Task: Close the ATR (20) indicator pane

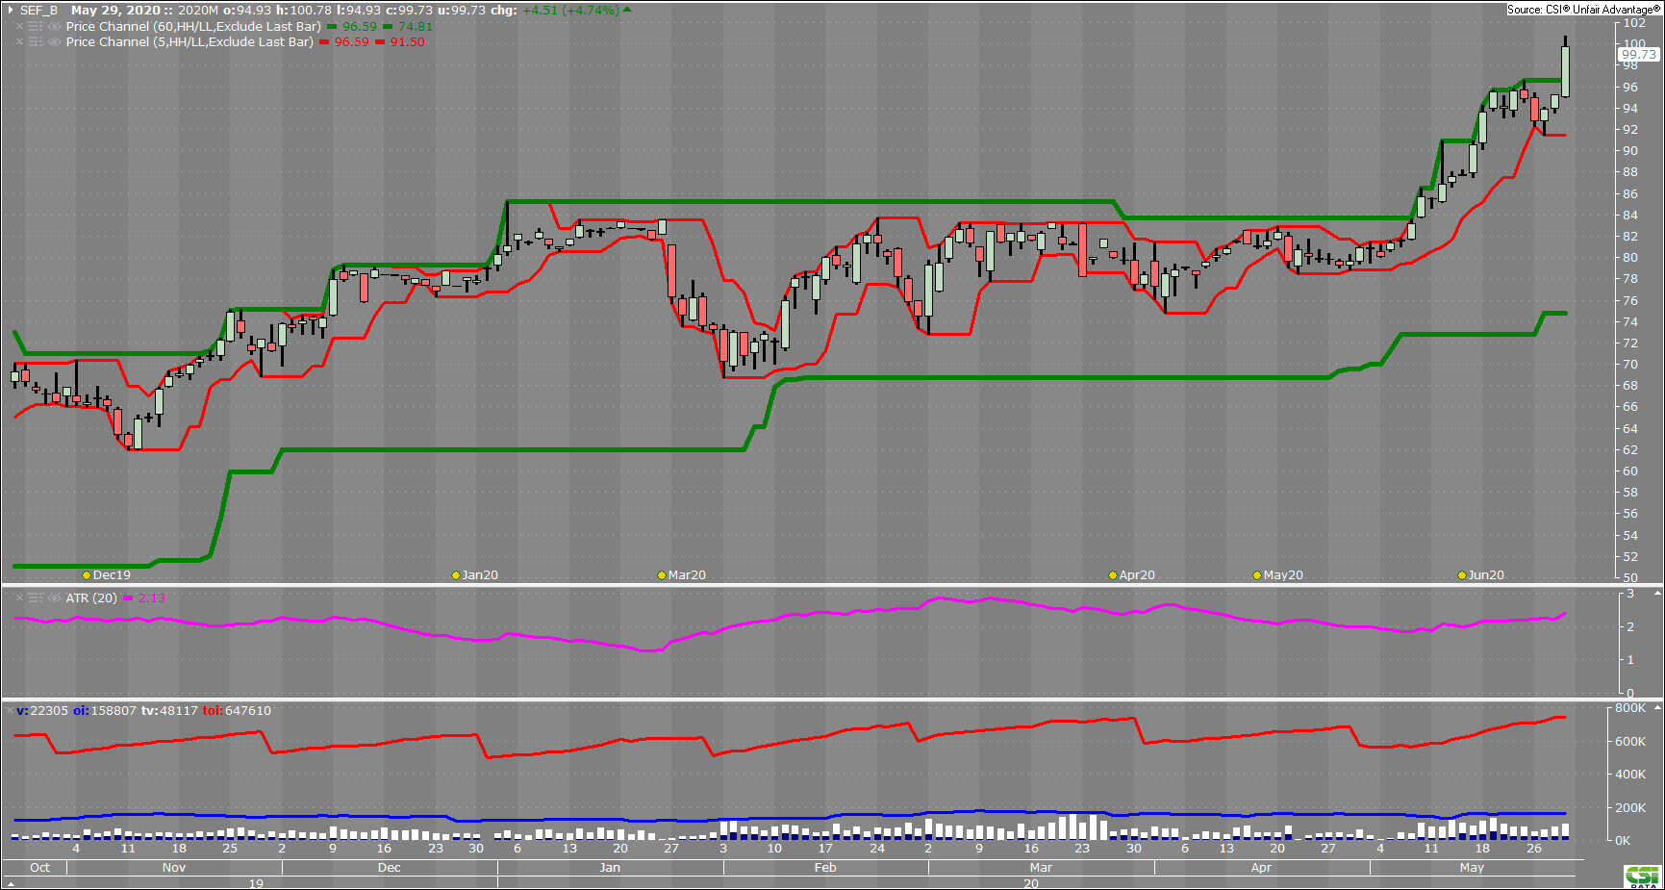Action: point(19,598)
